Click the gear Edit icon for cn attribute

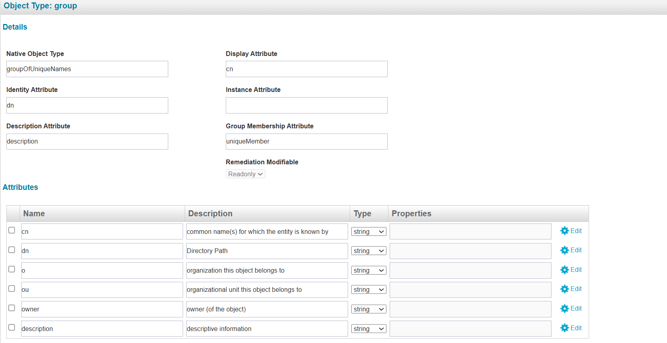[x=564, y=231]
